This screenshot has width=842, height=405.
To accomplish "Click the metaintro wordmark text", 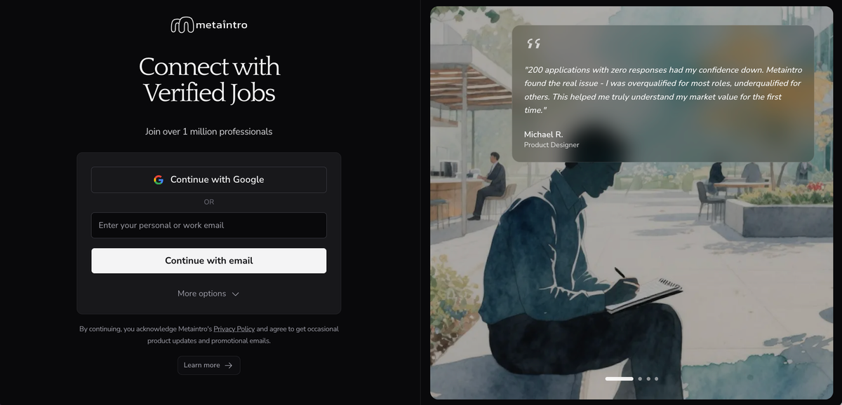I will point(221,25).
